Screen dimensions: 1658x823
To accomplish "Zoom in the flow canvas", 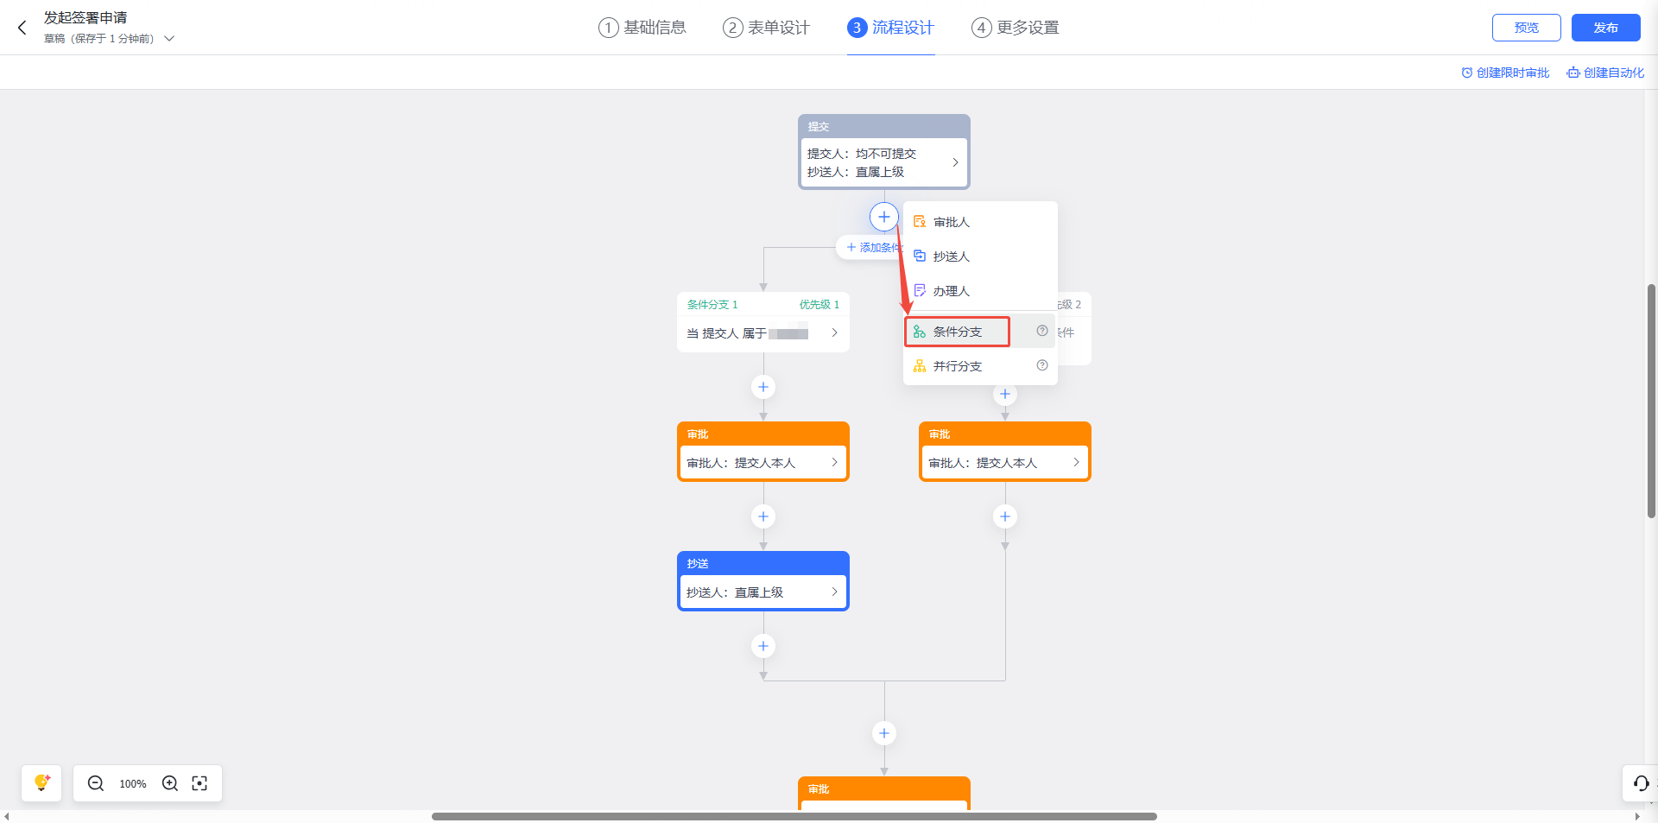I will tap(170, 783).
